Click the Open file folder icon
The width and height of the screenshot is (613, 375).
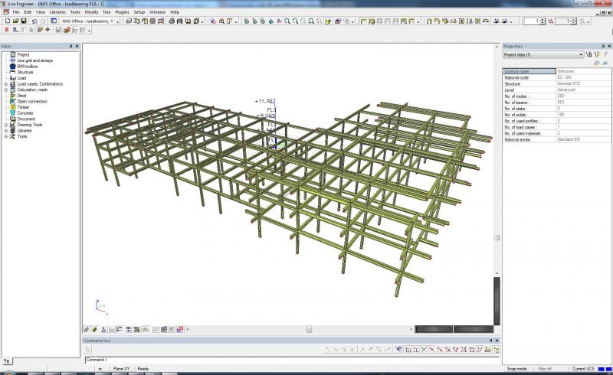15,21
